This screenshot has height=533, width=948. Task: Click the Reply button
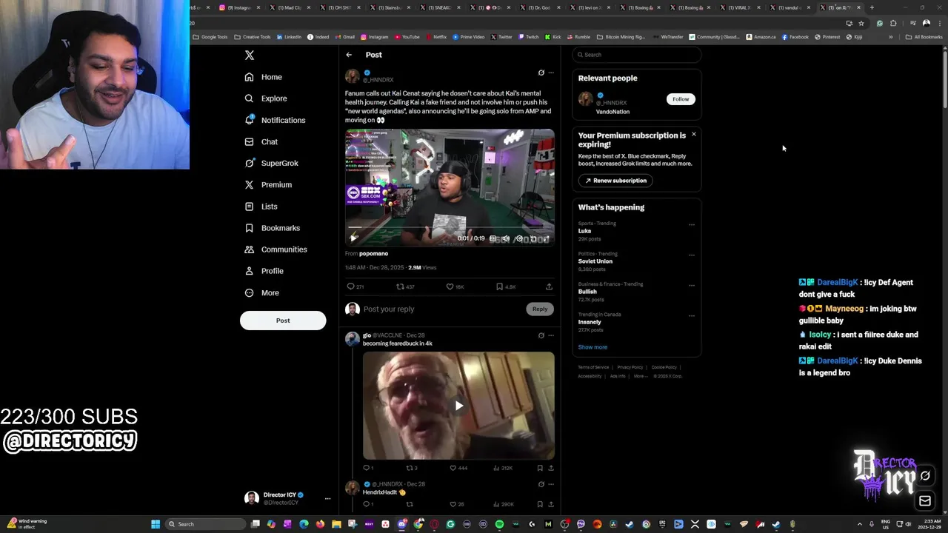tap(540, 309)
